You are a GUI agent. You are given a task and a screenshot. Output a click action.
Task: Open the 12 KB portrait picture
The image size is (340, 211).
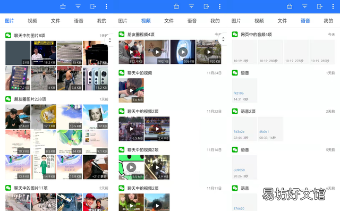95,117
